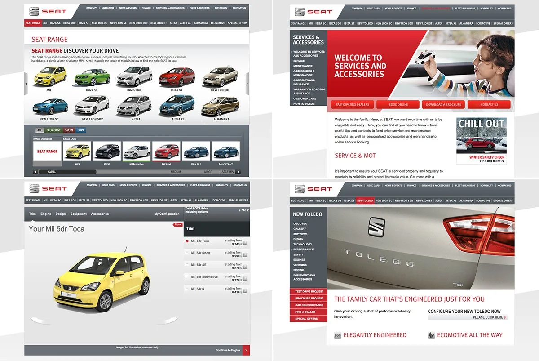
Task: Click the info icon beside Mii 5dr Sport price
Action: [x=245, y=255]
